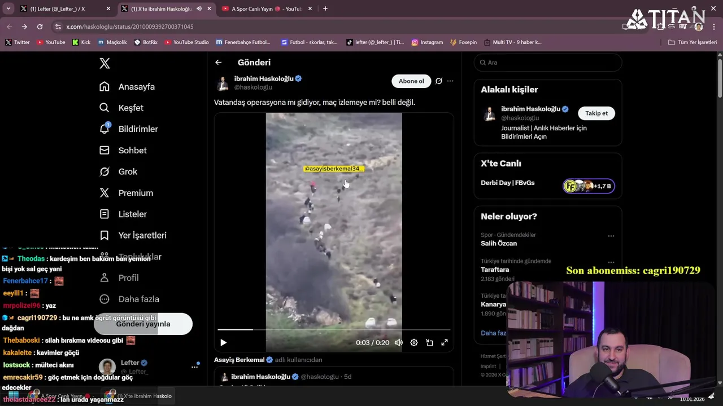Click the Grok explain icon on the post

coord(438,81)
